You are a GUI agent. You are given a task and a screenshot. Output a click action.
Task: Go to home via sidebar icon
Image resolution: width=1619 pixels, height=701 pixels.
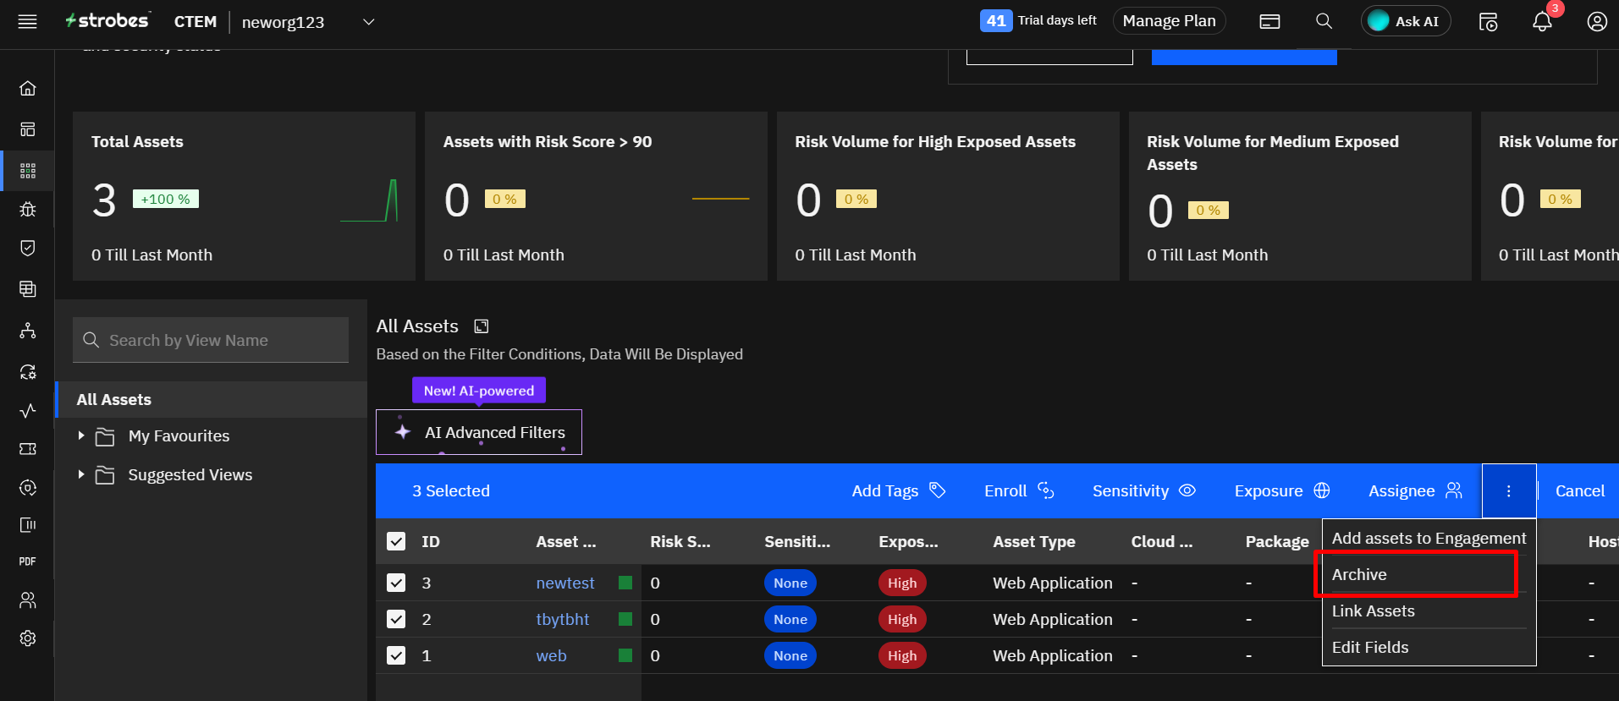[x=28, y=88]
